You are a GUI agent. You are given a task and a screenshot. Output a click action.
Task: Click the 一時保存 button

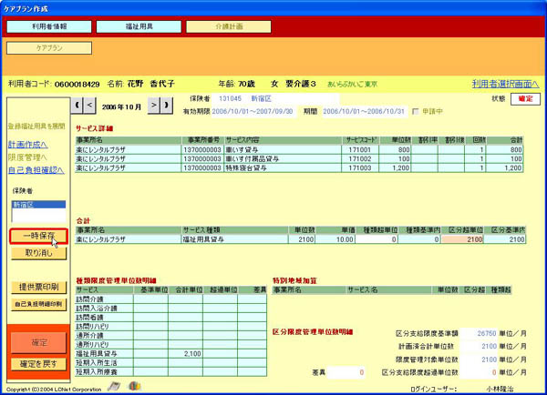[38, 236]
